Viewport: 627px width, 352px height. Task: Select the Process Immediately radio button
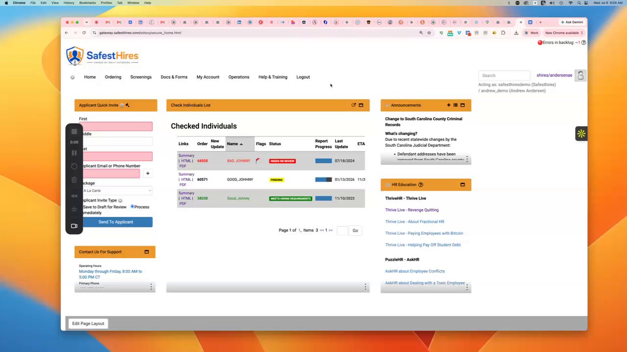(132, 207)
